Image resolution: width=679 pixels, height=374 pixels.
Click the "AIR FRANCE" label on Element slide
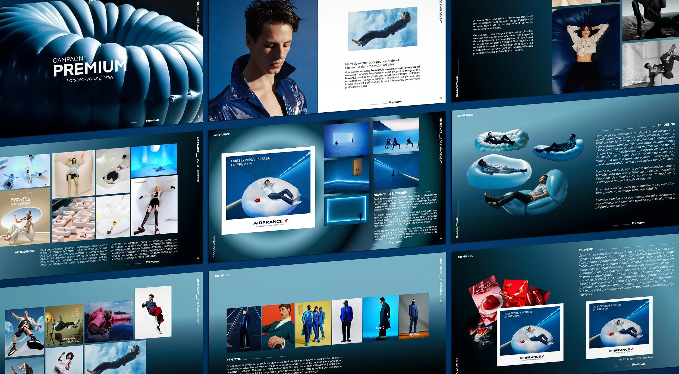(x=465, y=256)
